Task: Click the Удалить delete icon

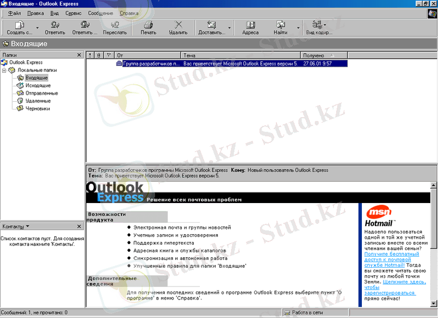Action: (x=178, y=25)
